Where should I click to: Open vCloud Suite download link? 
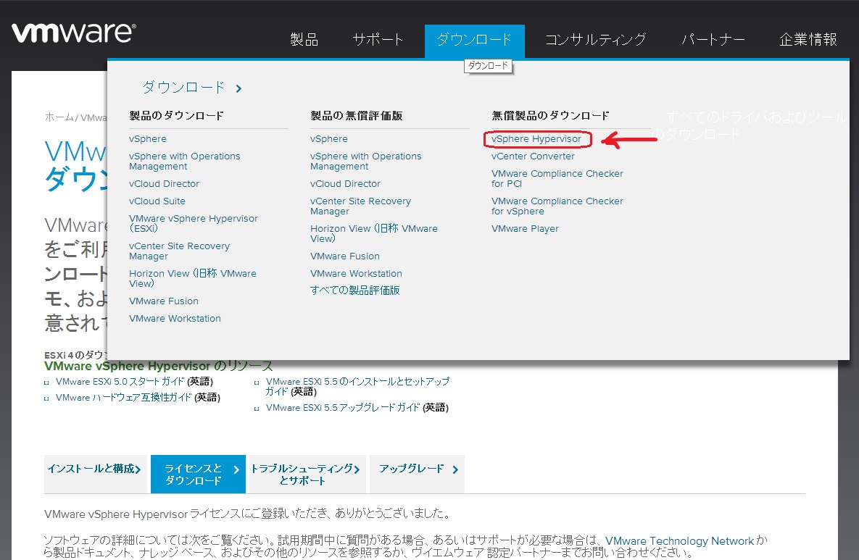(x=157, y=201)
